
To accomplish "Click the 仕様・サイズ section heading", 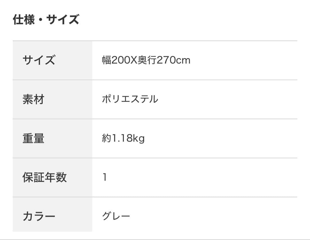I will [46, 19].
